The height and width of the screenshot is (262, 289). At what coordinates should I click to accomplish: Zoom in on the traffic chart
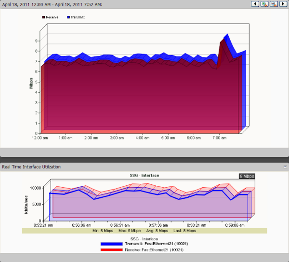tap(264, 4)
